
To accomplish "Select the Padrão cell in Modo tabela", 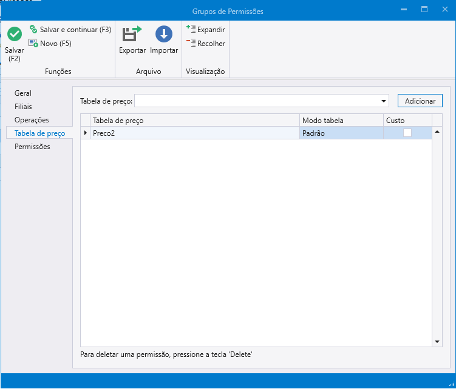I will click(341, 133).
